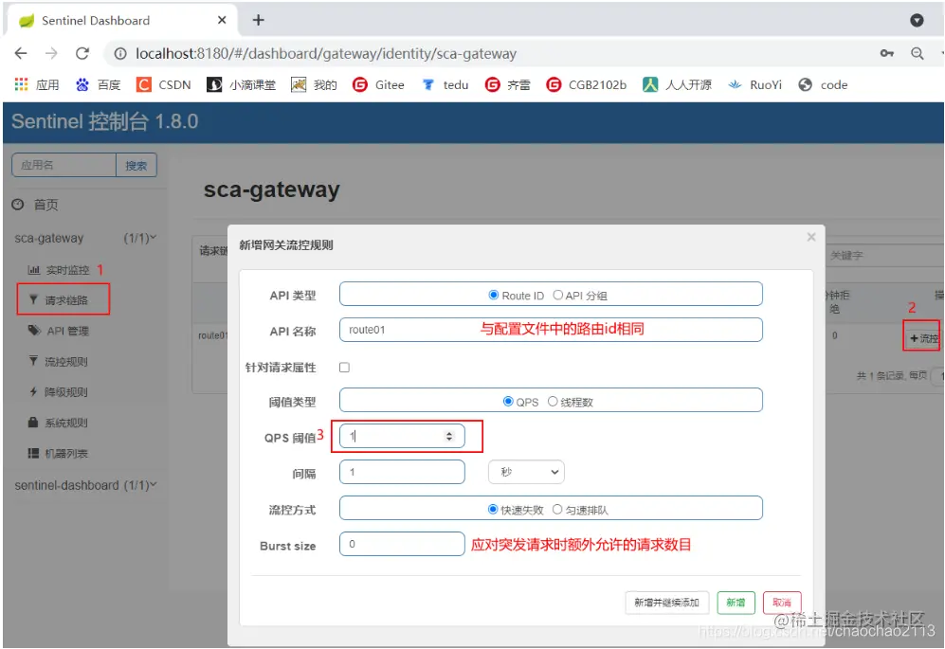The width and height of the screenshot is (945, 649).
Task: Expand the sentinel-dashboard (1/1) app group
Action: pyautogui.click(x=85, y=486)
